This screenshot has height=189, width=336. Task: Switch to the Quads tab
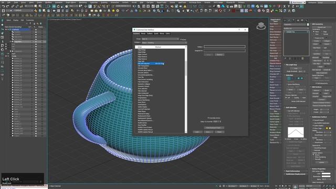(x=156, y=34)
